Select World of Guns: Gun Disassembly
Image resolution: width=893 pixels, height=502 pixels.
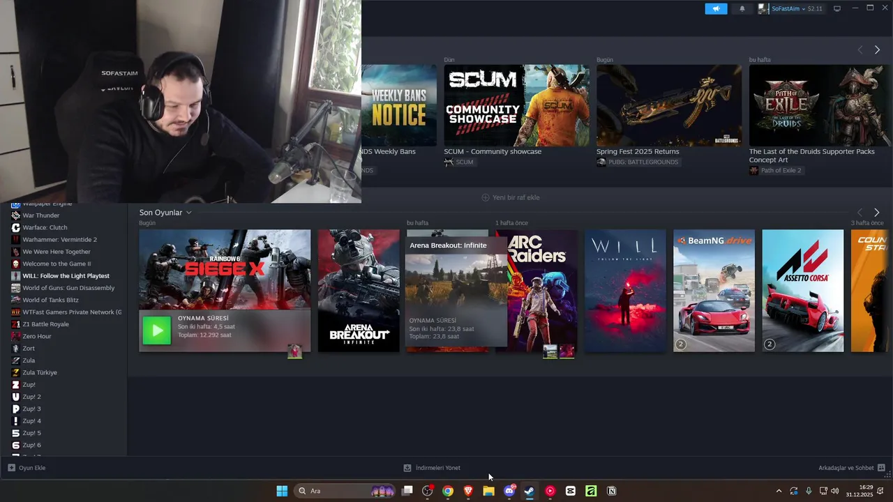pos(68,288)
